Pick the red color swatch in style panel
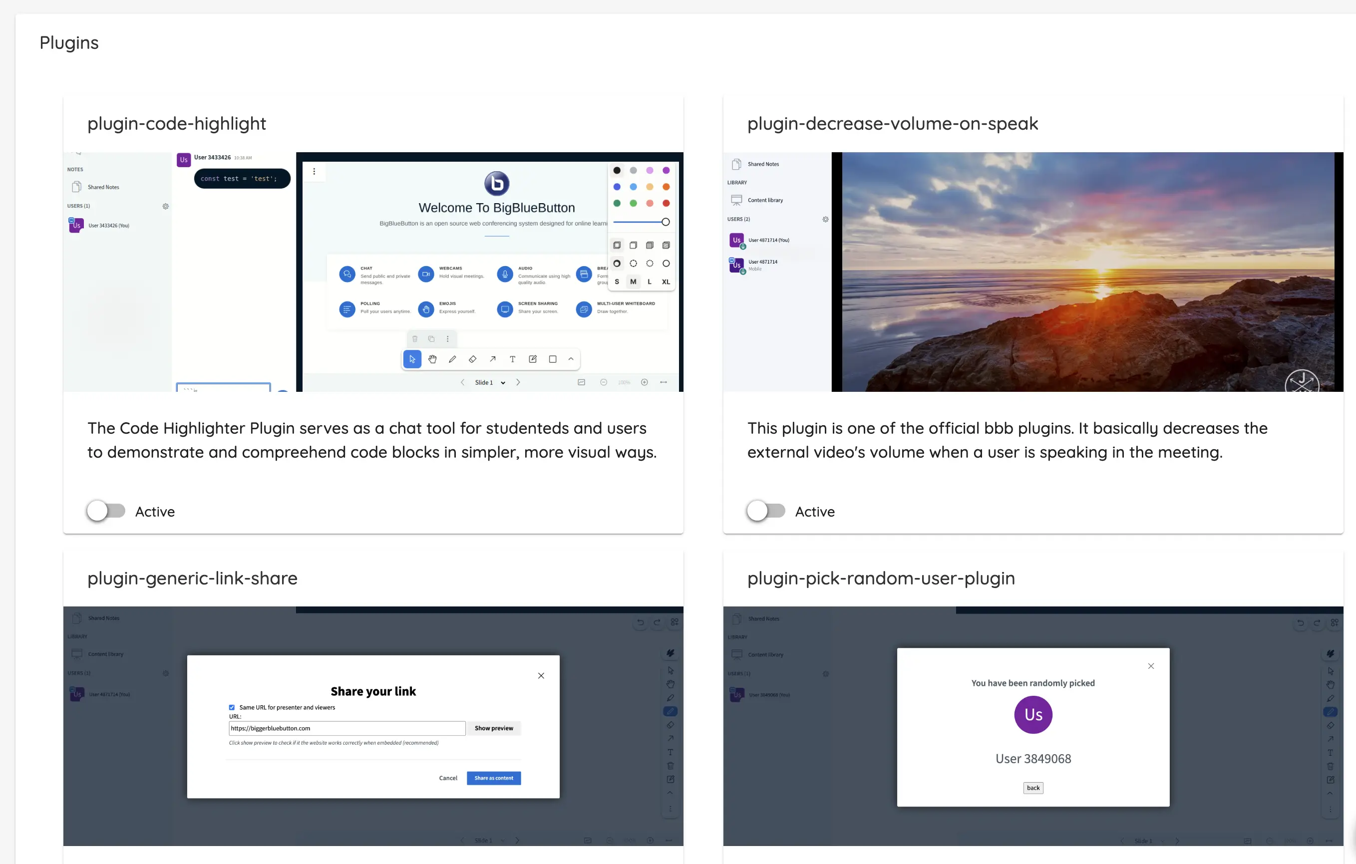1356x864 pixels. coord(666,203)
